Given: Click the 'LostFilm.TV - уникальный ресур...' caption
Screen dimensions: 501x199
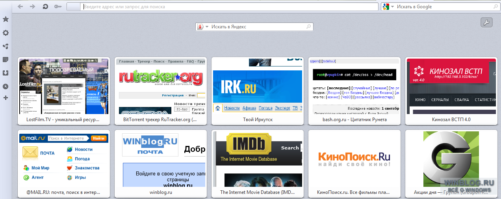Looking at the screenshot, I should click(x=63, y=120).
